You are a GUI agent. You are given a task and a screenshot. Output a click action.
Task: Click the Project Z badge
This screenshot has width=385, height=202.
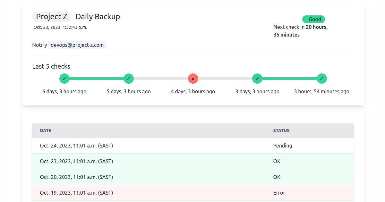click(x=52, y=17)
